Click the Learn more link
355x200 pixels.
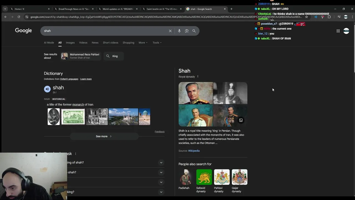click(86, 79)
